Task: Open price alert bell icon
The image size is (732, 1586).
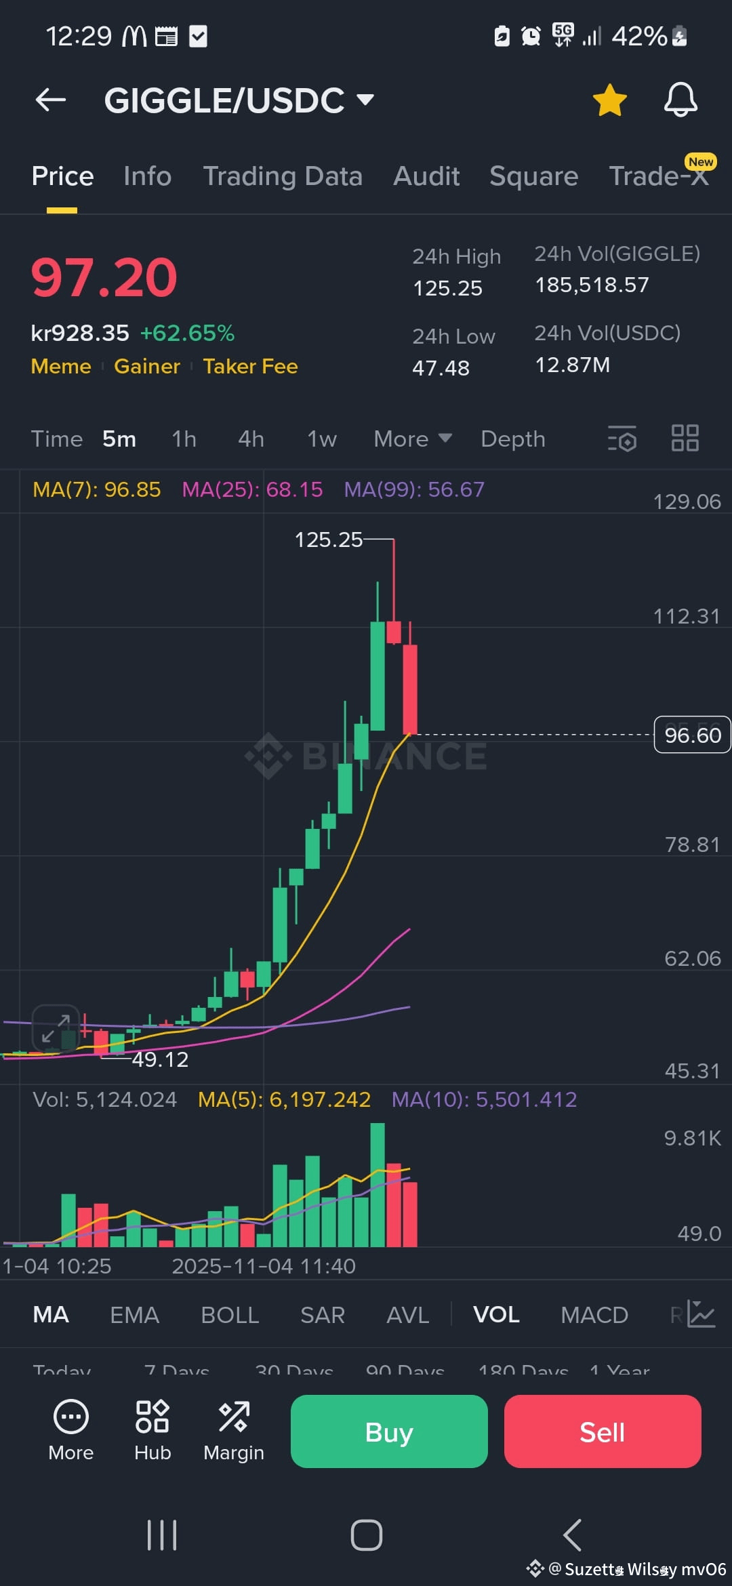Action: pyautogui.click(x=680, y=100)
